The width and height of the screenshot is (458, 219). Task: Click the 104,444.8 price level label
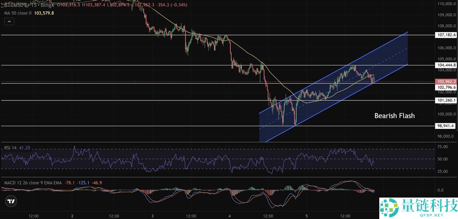coord(446,65)
